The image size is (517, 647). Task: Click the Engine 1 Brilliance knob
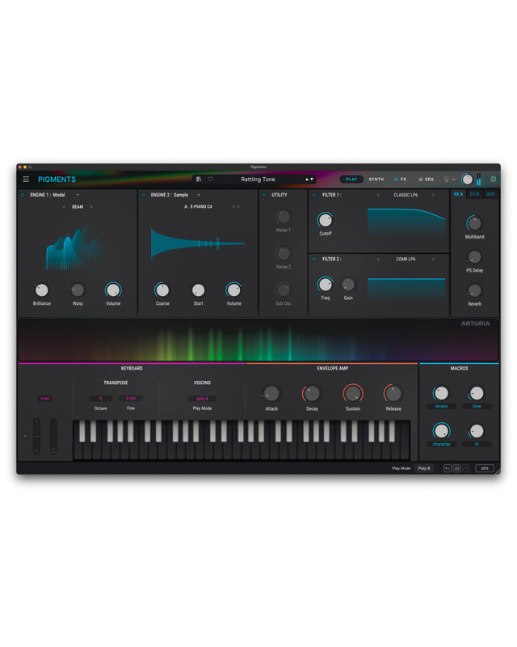tap(42, 290)
